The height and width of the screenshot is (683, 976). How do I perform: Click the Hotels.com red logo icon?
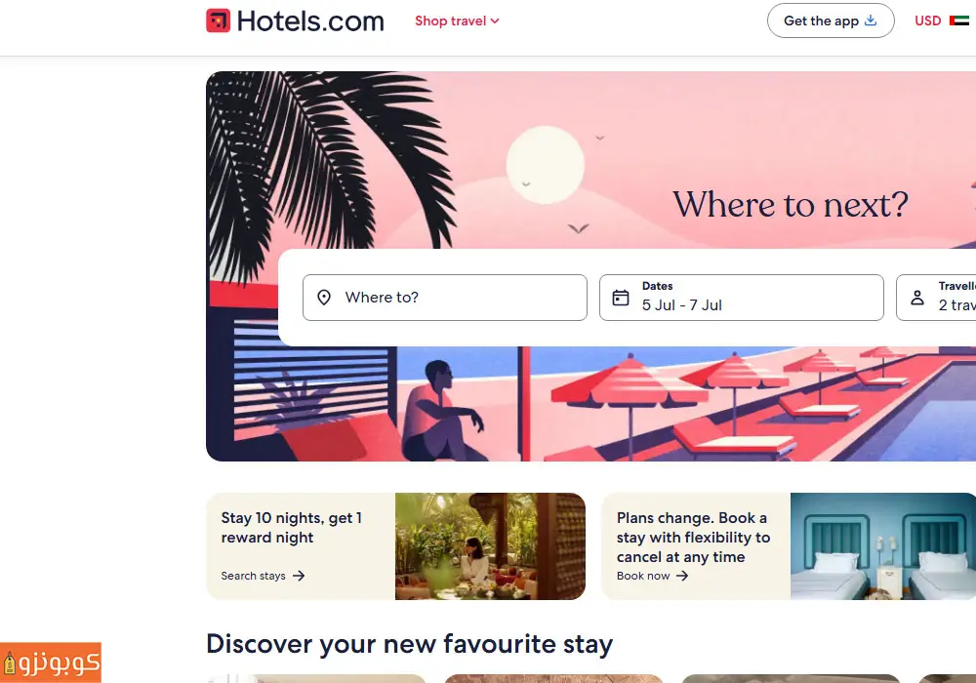(218, 20)
